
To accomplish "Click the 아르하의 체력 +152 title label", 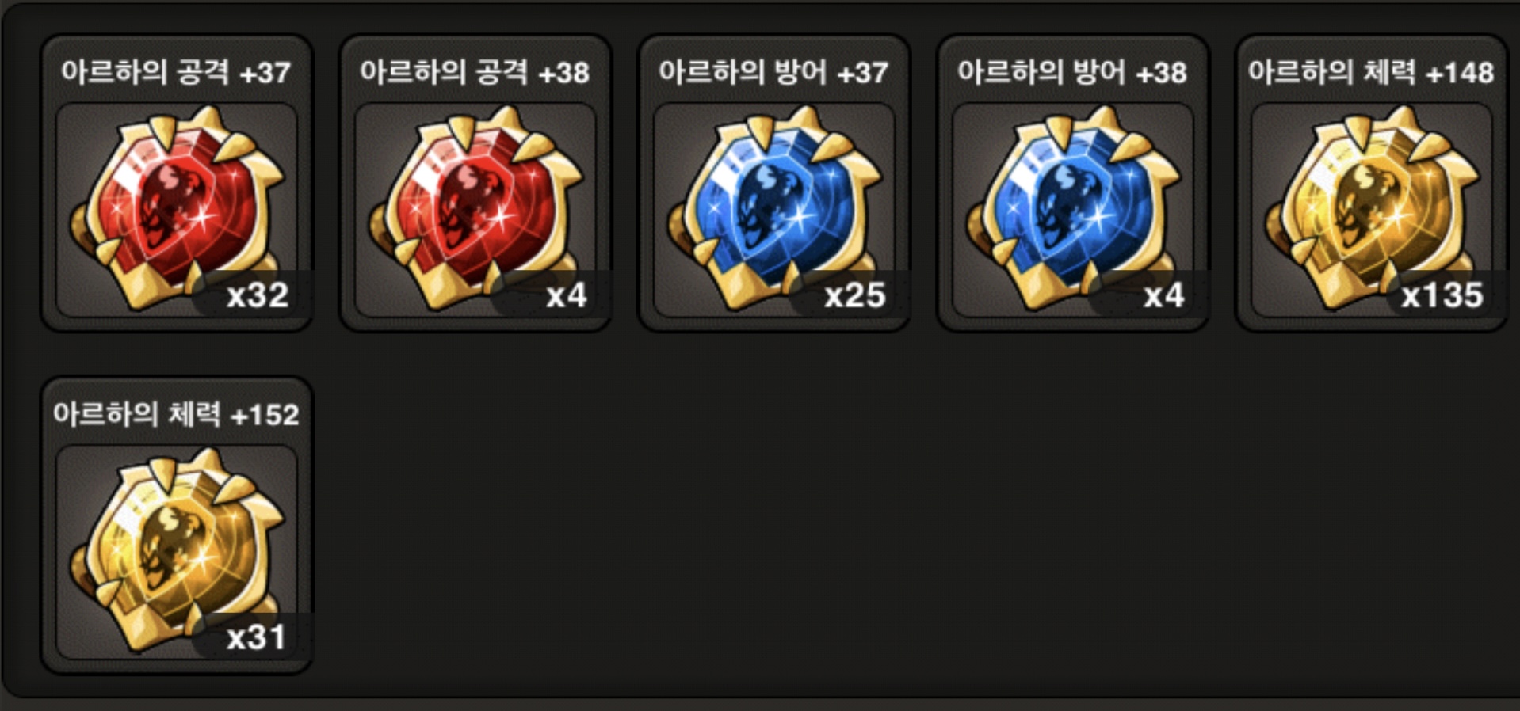I will coord(176,415).
